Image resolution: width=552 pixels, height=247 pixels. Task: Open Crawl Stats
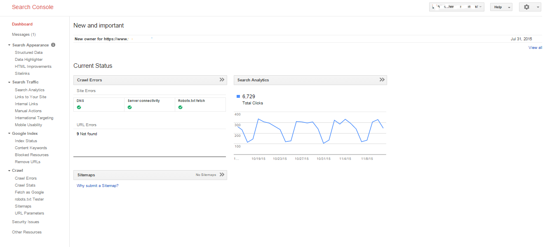(x=25, y=185)
